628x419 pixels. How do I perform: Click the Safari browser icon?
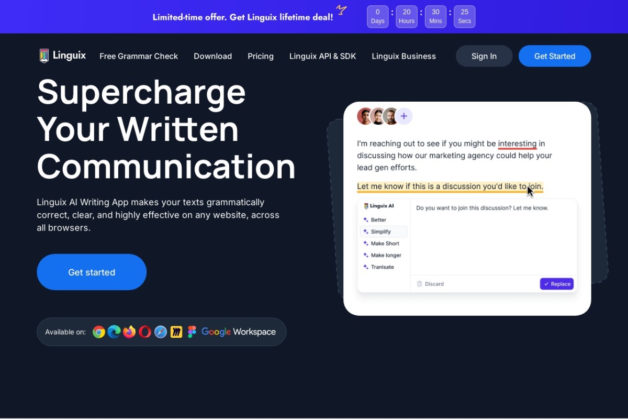161,332
